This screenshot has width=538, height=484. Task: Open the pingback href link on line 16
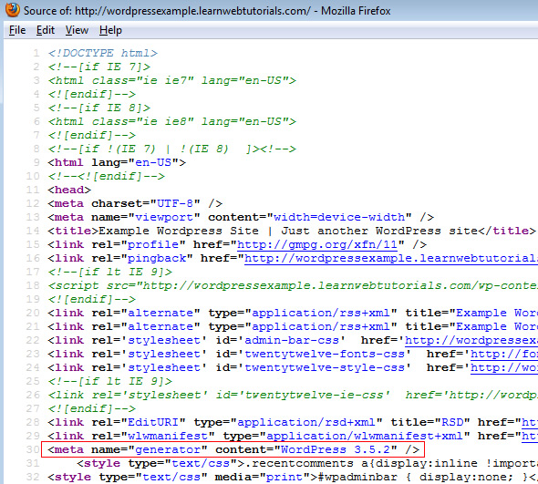tap(391, 258)
